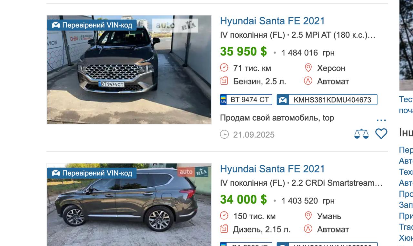Open front-view photo of Santa FE in car wash

[x=129, y=69]
